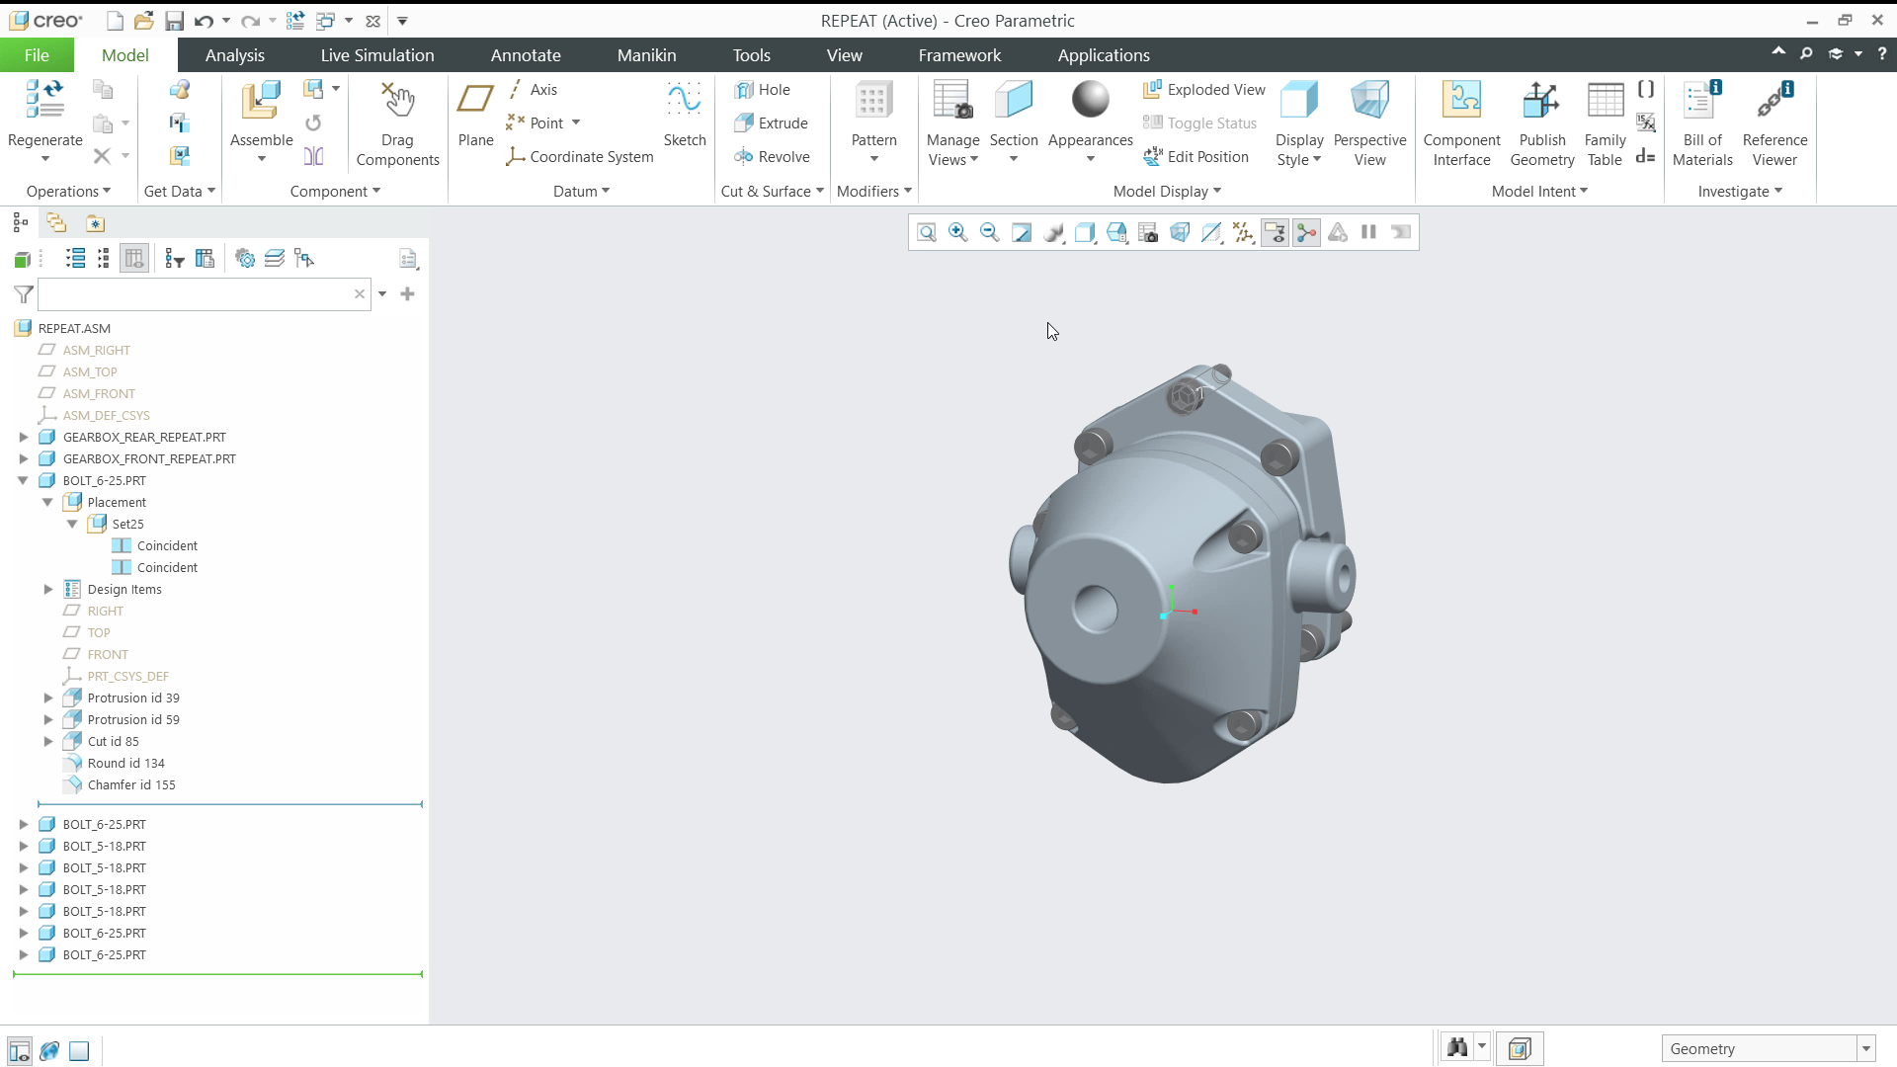Open the Appearances color gallery
The height and width of the screenshot is (1067, 1897).
[1091, 158]
